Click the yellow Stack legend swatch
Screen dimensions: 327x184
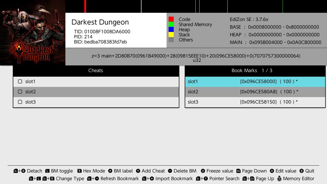(x=171, y=34)
